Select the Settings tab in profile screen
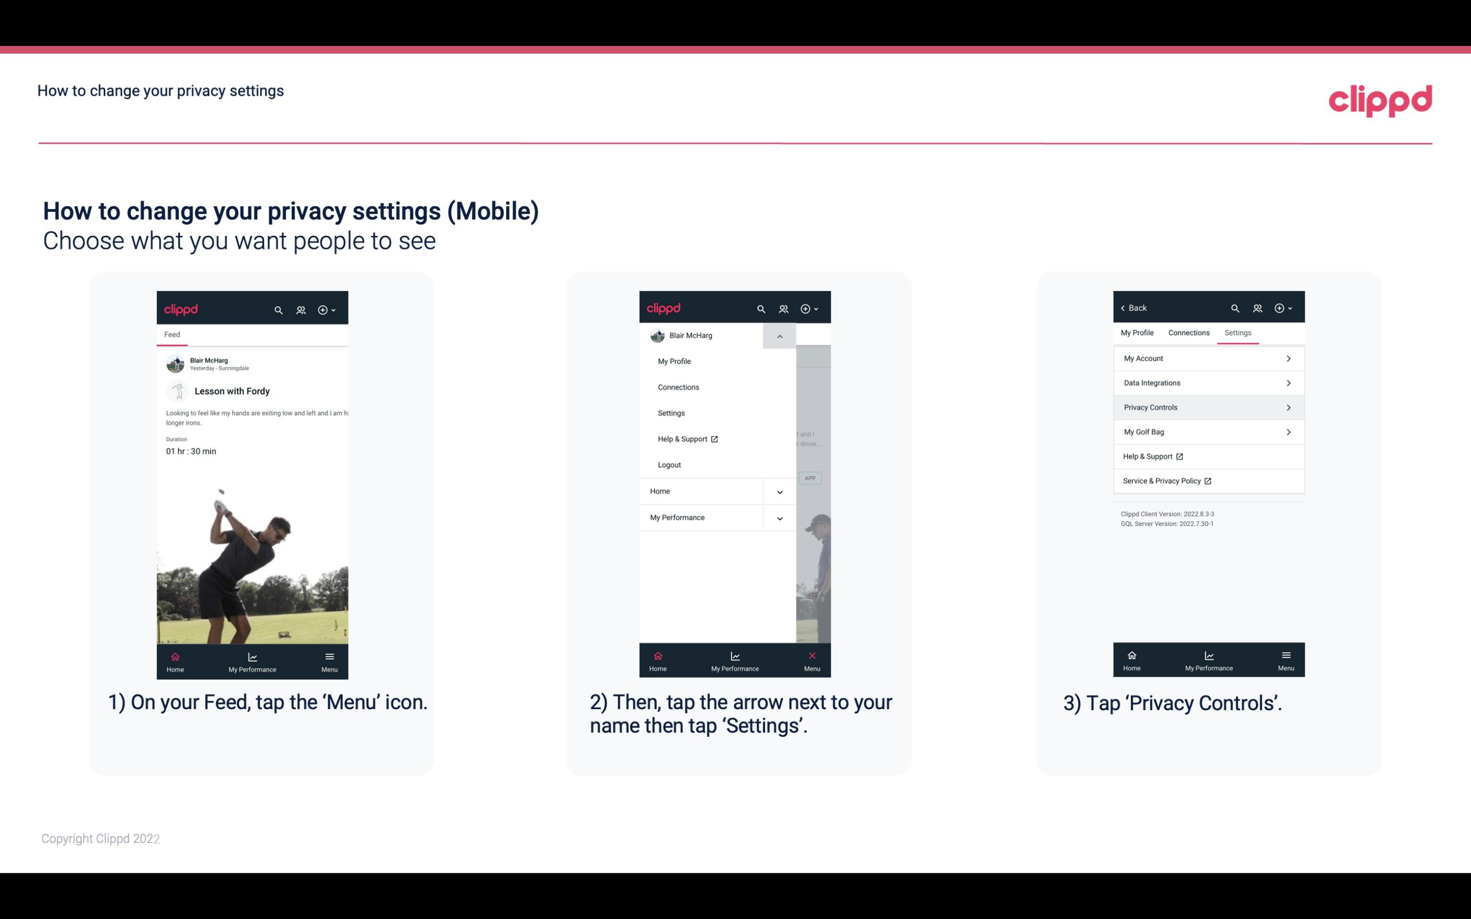The height and width of the screenshot is (919, 1471). pos(1237,332)
